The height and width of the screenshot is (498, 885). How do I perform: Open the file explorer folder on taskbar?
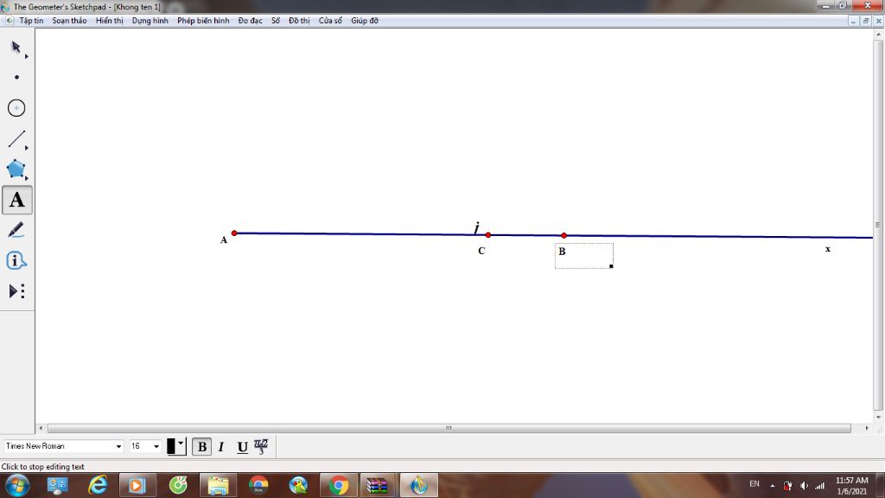coord(218,485)
